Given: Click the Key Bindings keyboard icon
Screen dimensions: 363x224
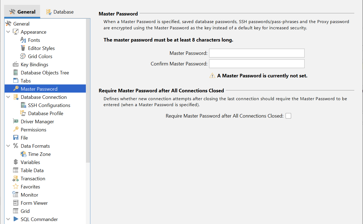Looking at the screenshot, I should click(16, 65).
